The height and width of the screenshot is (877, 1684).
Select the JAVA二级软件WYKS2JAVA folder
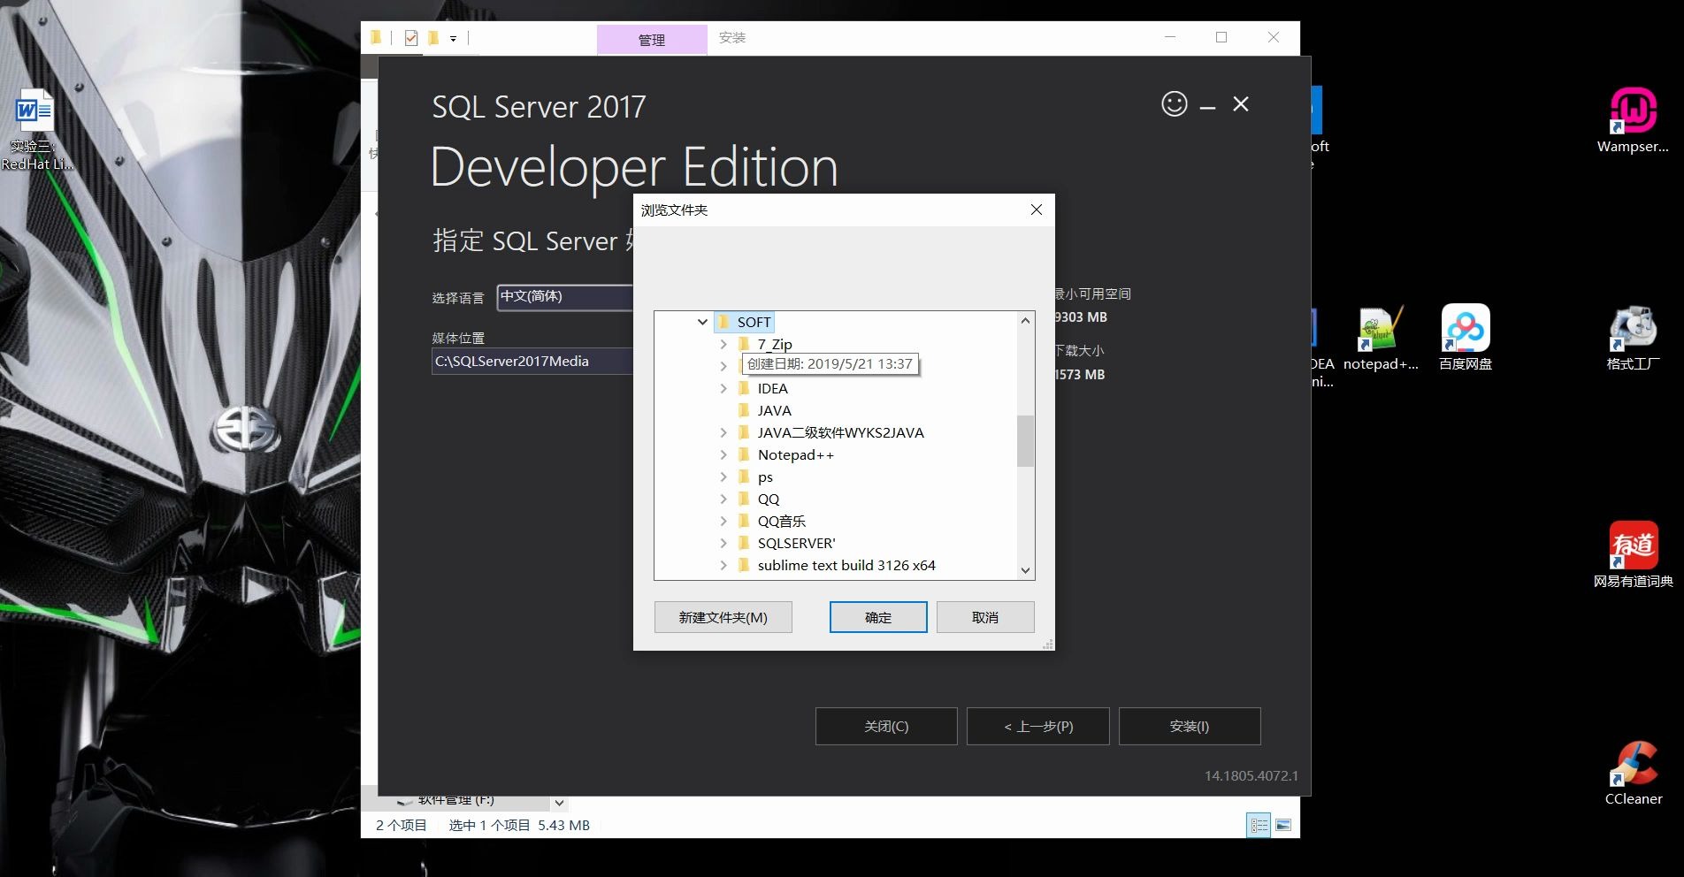tap(840, 432)
